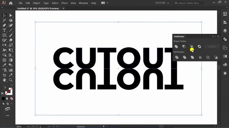Apply Intersect shape mode
The width and height of the screenshot is (229, 128).
(192, 47)
